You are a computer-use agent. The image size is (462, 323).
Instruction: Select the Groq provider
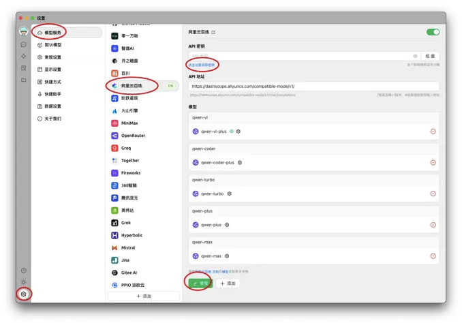coord(143,148)
